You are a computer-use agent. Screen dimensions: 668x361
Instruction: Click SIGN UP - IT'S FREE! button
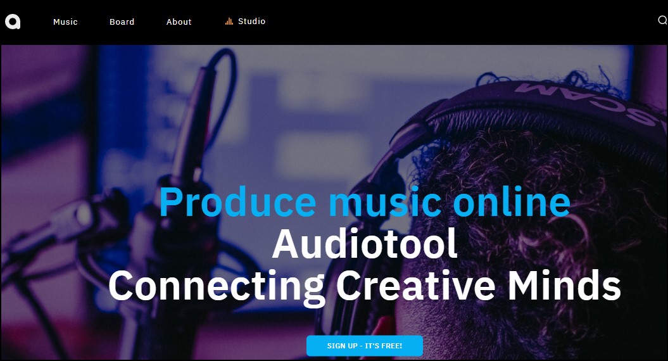coord(365,346)
